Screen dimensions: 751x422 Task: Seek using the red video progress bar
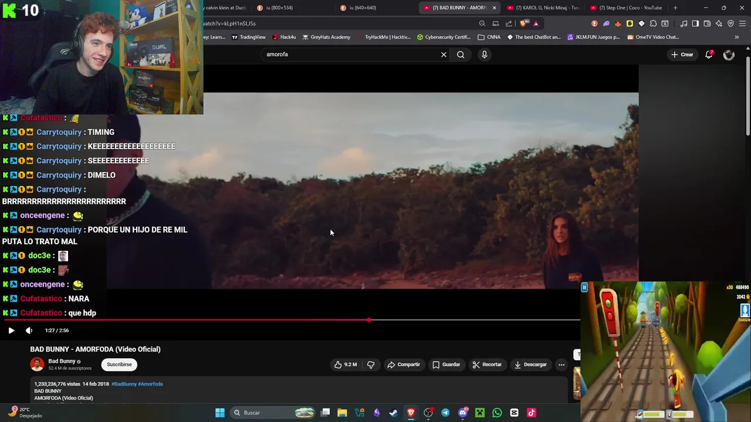(292, 320)
